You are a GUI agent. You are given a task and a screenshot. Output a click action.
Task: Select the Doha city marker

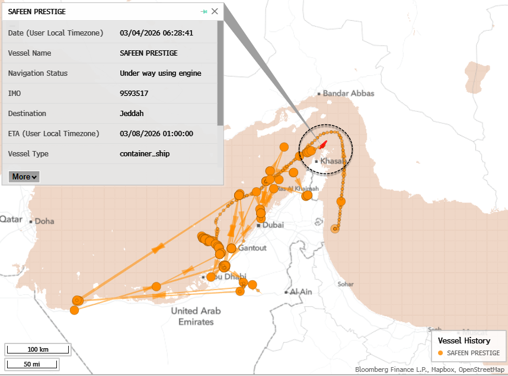click(x=31, y=221)
